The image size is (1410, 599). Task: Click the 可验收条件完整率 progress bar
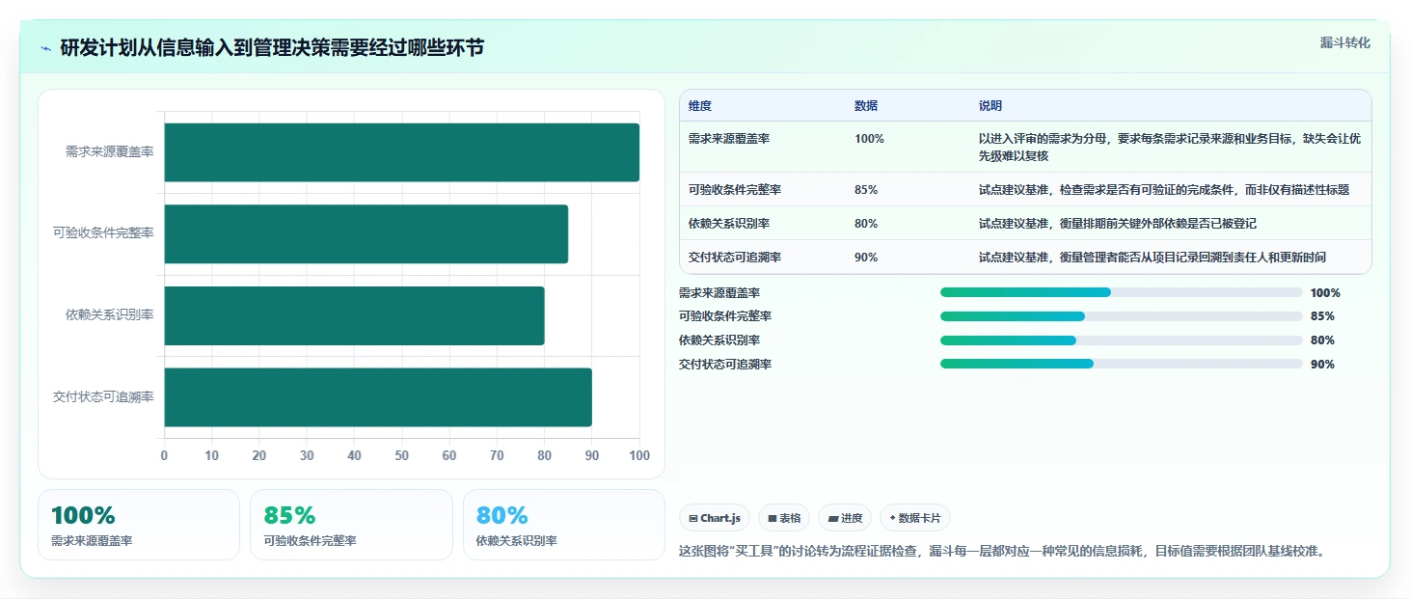(1121, 316)
